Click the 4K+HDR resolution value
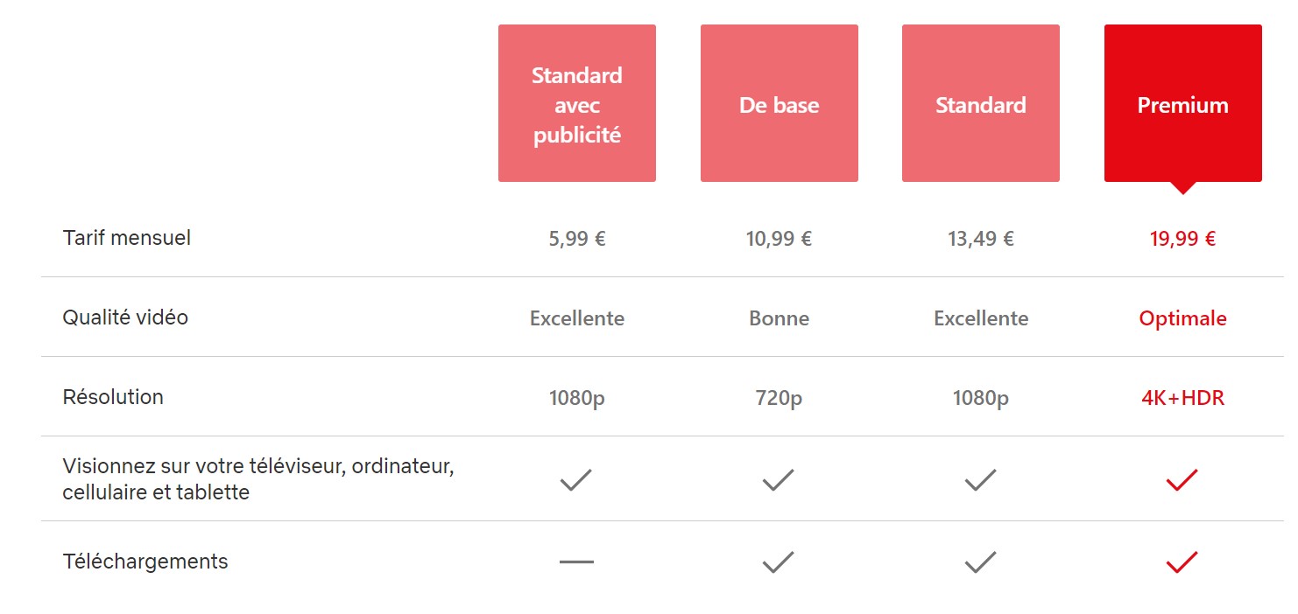The height and width of the screenshot is (614, 1298). coord(1182,398)
